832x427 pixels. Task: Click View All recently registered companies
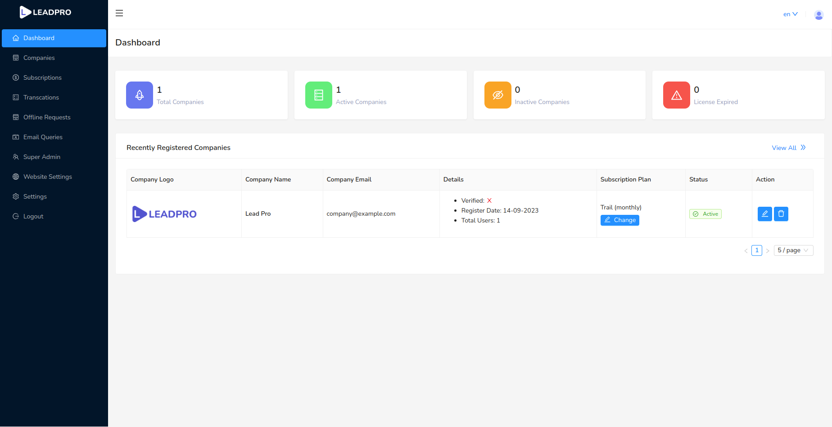pyautogui.click(x=784, y=148)
